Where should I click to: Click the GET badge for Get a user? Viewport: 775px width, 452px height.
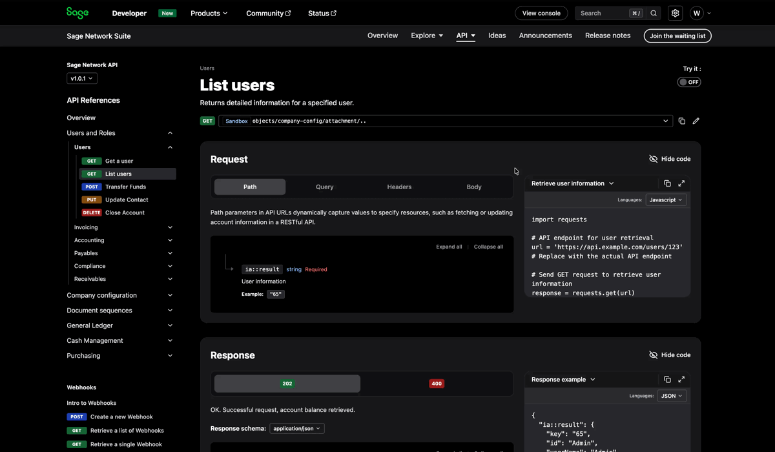click(x=92, y=161)
